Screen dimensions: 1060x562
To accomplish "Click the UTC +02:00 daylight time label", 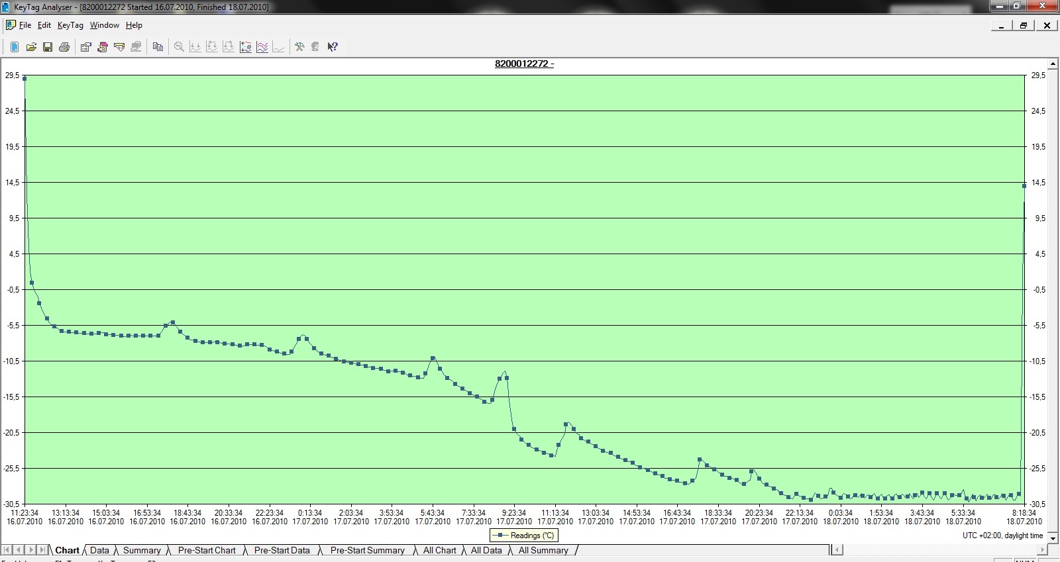I will click(x=1002, y=536).
